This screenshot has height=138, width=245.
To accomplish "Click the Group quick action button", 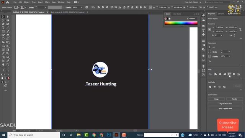I will point(216,99).
